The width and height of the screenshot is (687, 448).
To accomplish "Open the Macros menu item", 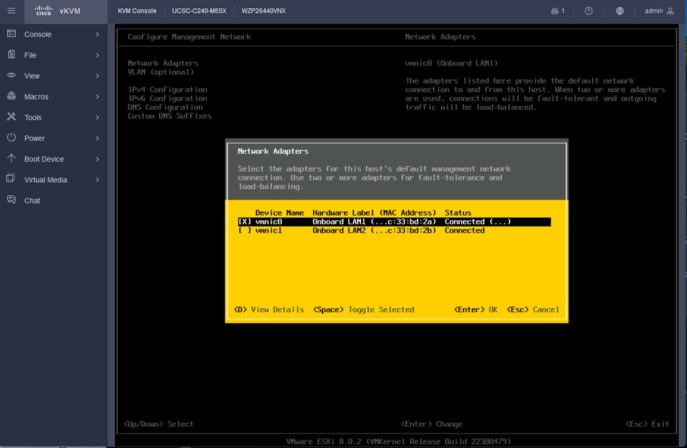I will point(54,97).
